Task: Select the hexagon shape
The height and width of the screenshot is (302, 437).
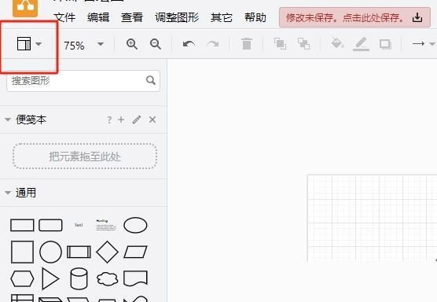Action: (22, 279)
